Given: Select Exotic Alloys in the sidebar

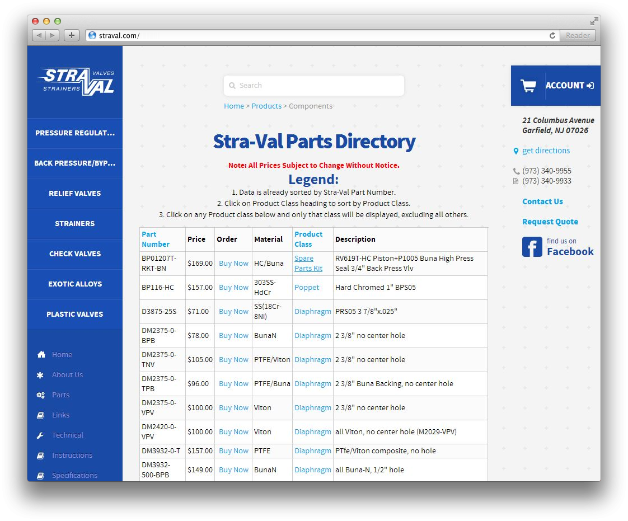Looking at the screenshot, I should click(75, 284).
